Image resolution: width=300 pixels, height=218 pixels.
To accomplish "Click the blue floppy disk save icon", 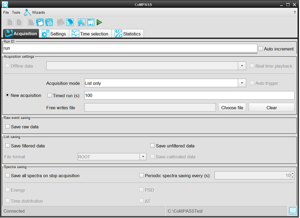I will coord(40,22).
